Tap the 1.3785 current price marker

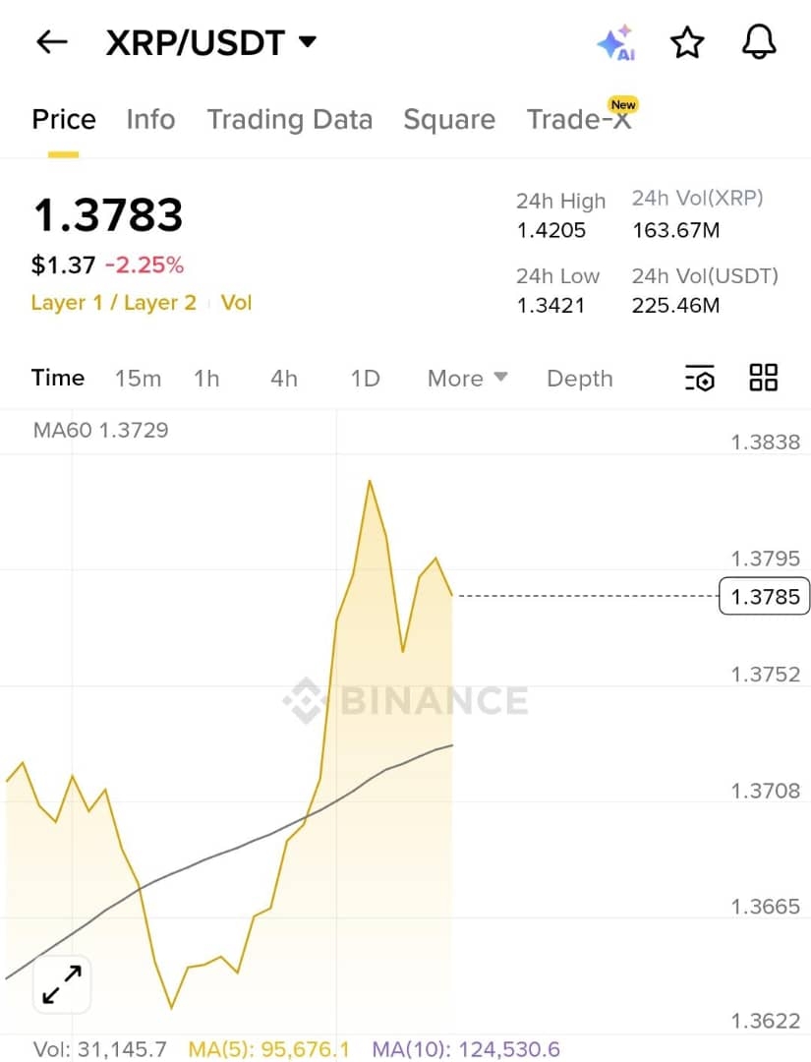click(x=764, y=596)
